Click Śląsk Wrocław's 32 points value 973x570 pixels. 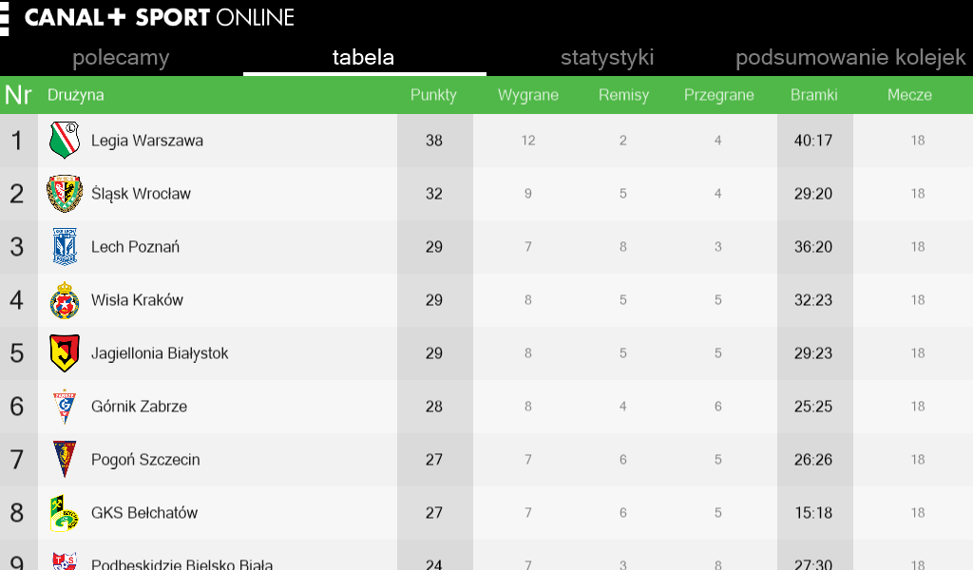pyautogui.click(x=434, y=194)
